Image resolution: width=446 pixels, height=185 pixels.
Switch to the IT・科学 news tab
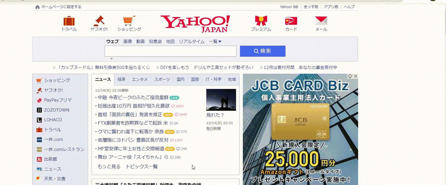click(213, 79)
